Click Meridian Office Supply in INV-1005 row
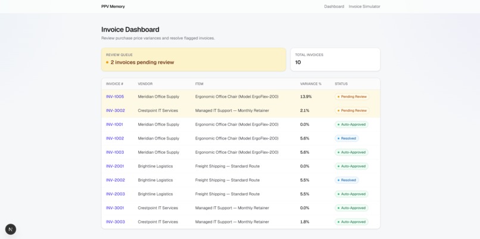 point(158,97)
